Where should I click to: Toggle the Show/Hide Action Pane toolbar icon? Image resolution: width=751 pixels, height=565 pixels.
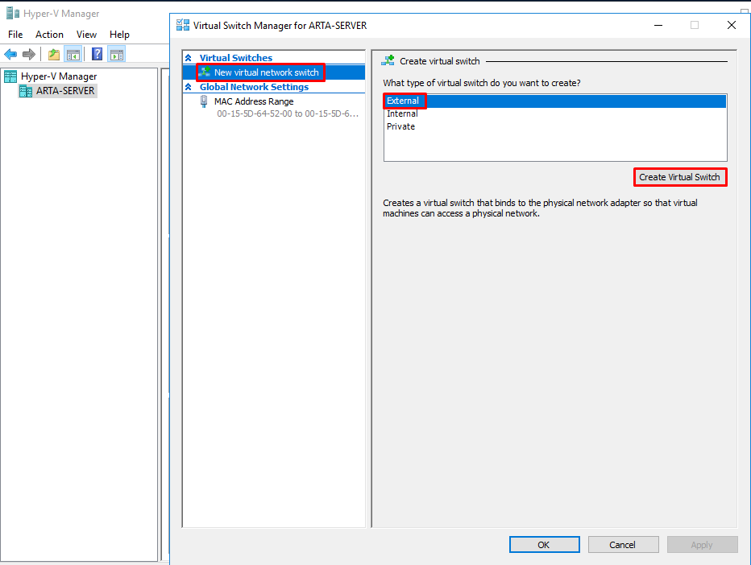116,55
